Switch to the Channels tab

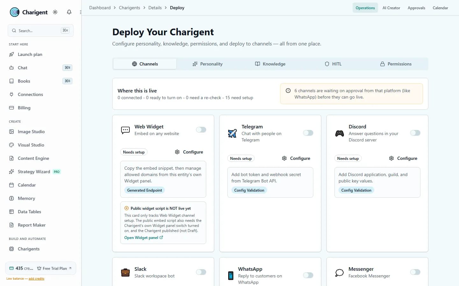[x=145, y=64]
